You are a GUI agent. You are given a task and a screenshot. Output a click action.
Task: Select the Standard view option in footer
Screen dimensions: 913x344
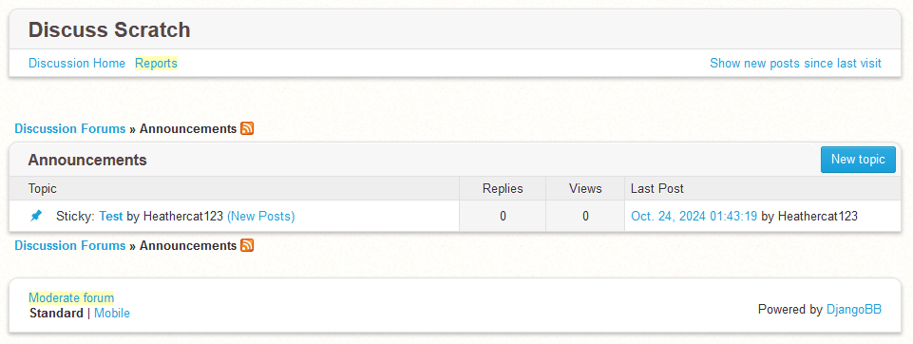56,314
